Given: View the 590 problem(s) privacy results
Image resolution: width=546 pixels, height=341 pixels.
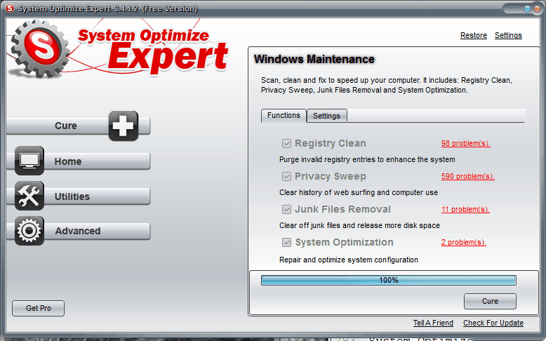Looking at the screenshot, I should (468, 176).
